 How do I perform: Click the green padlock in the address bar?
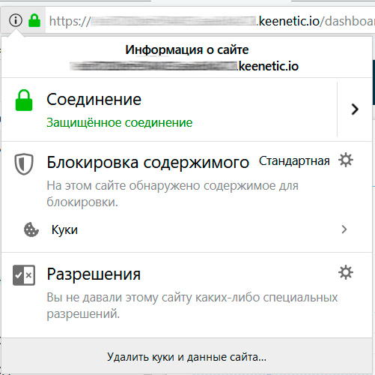pyautogui.click(x=34, y=20)
